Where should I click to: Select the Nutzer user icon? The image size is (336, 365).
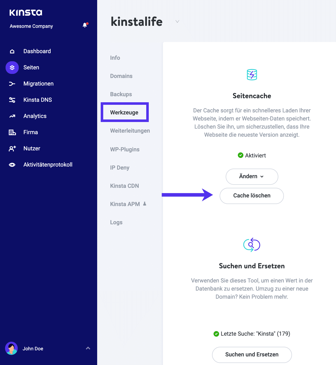tap(12, 148)
